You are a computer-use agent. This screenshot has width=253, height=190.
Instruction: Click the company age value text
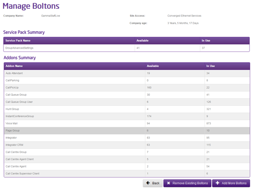click(x=183, y=23)
